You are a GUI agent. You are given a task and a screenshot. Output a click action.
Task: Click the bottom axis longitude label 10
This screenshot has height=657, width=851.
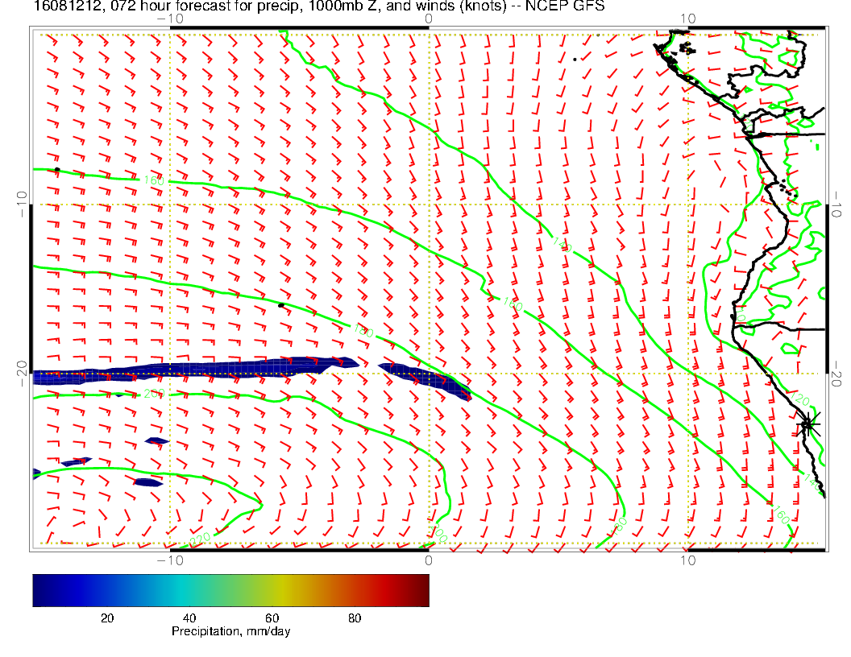coord(687,560)
